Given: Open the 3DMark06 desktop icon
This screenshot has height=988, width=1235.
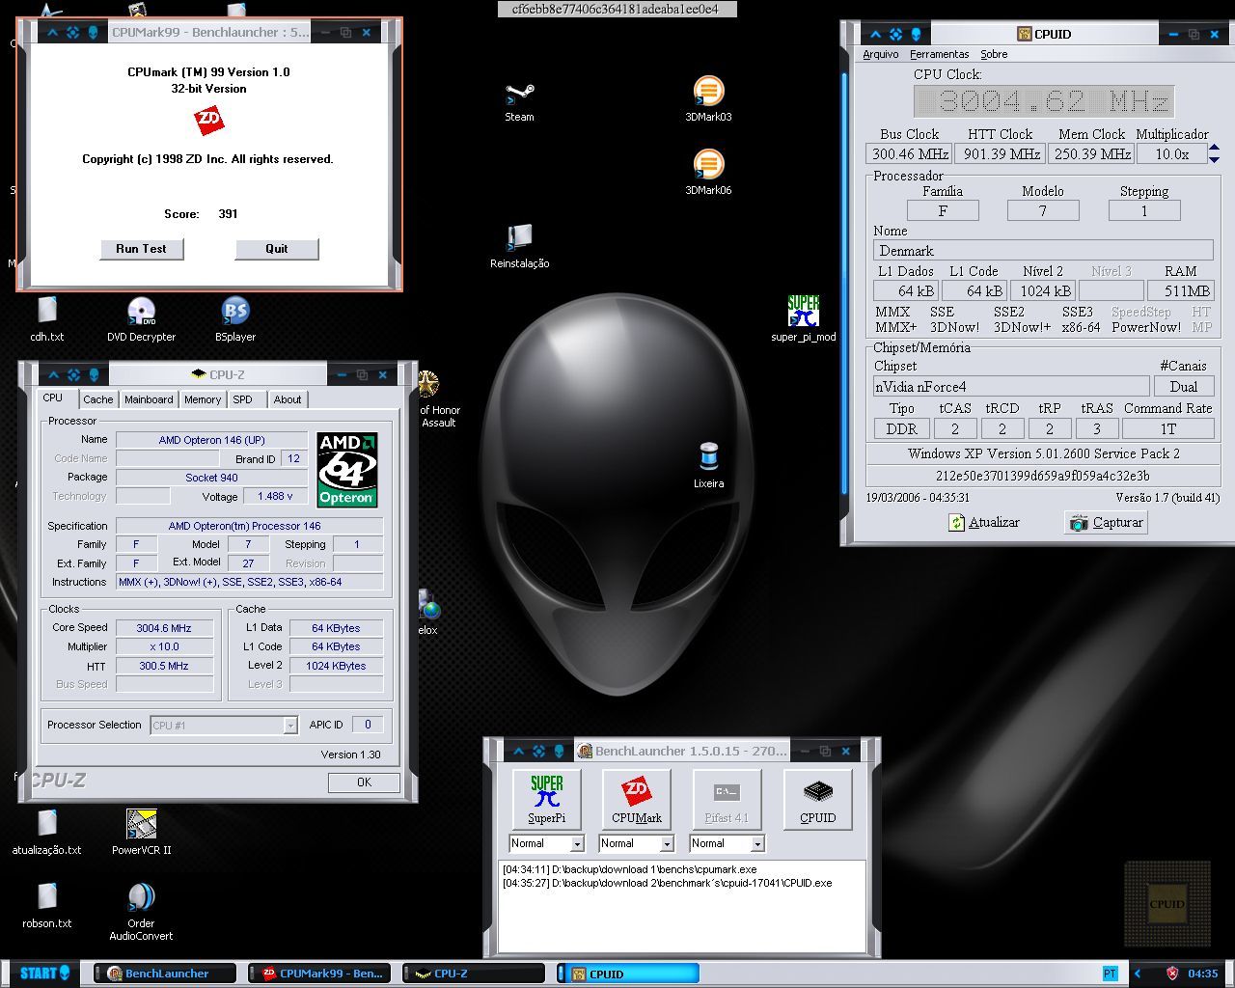Looking at the screenshot, I should click(x=708, y=173).
